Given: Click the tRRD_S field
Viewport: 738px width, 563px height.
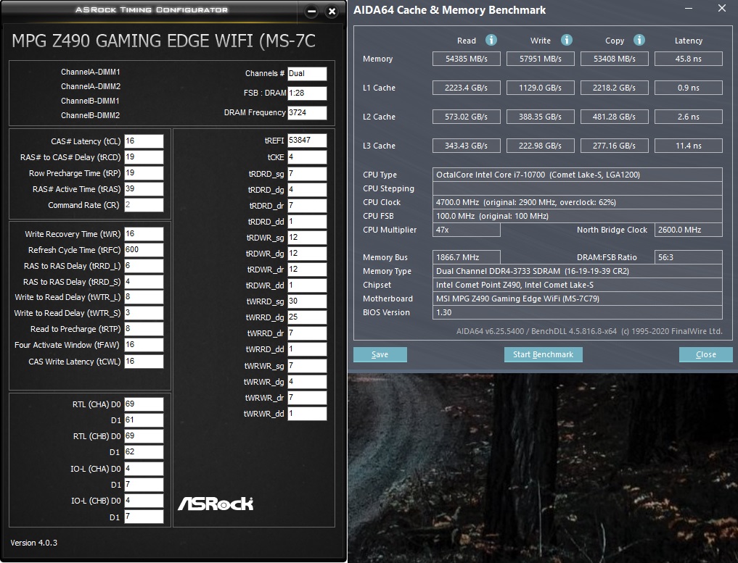Looking at the screenshot, I should pos(144,282).
